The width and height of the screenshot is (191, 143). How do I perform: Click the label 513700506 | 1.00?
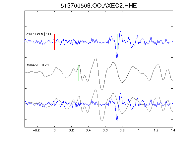tap(39, 34)
